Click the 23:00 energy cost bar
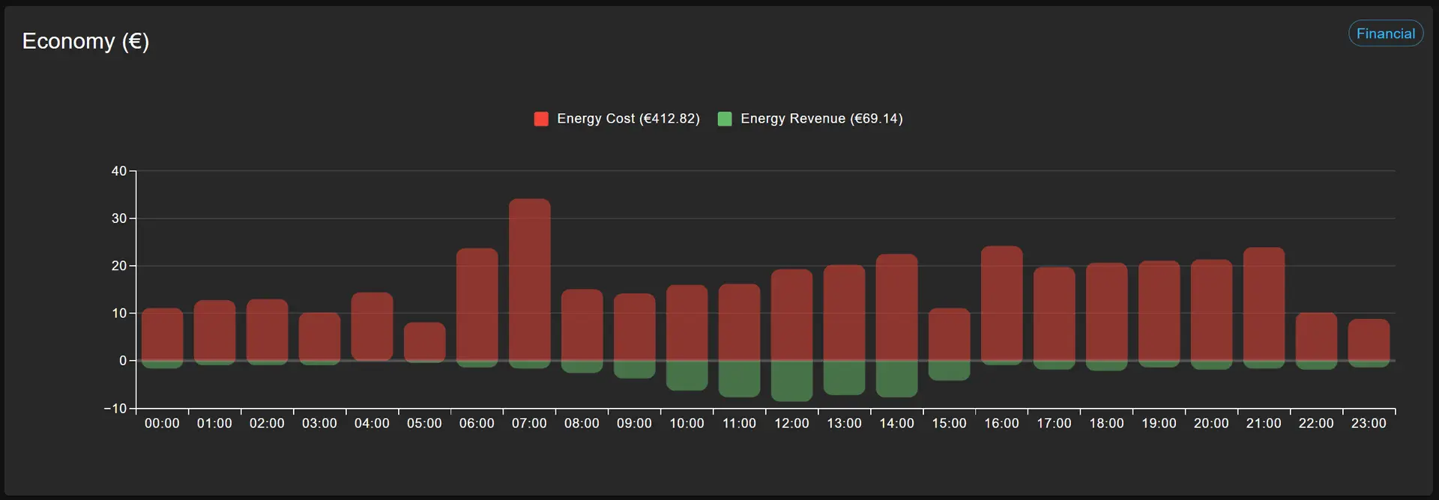 coord(1369,340)
